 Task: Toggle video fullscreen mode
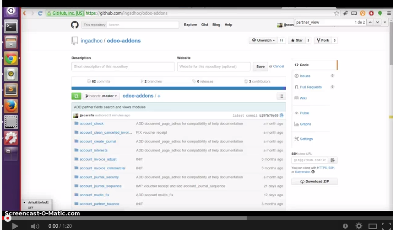tap(386, 226)
